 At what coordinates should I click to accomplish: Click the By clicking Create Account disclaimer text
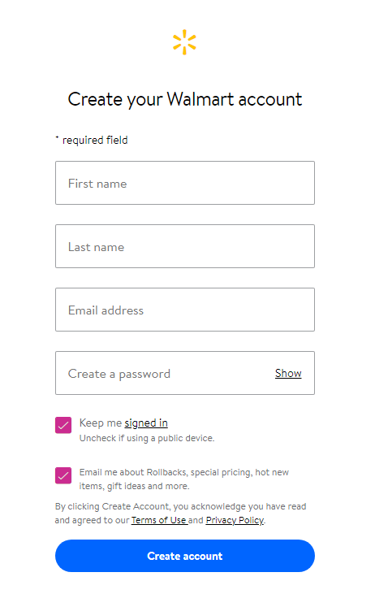[180, 513]
